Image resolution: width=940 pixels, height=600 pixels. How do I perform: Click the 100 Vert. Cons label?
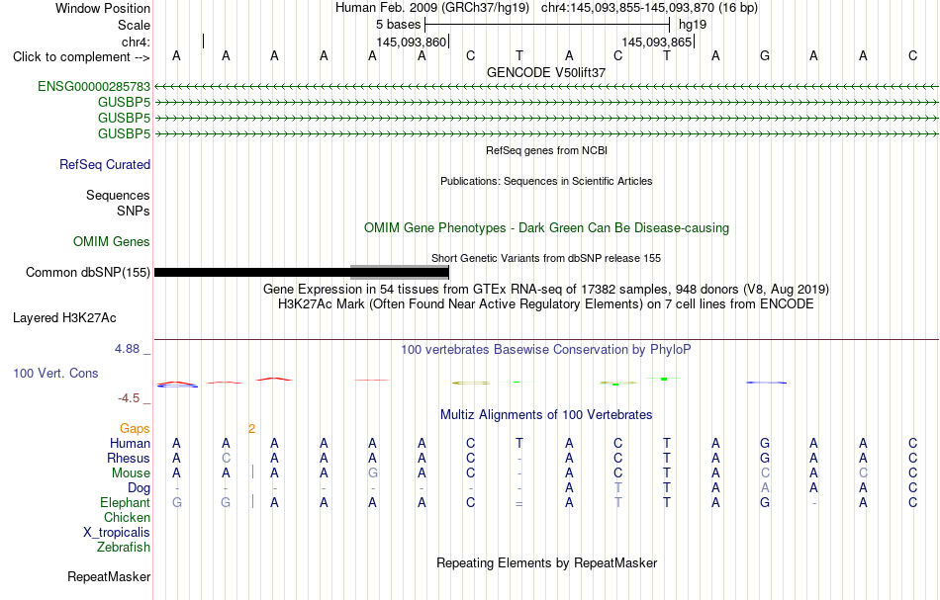click(x=55, y=373)
